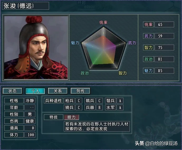Select the 武力 stat label box
This screenshot has height=150, width=182.
148,36
